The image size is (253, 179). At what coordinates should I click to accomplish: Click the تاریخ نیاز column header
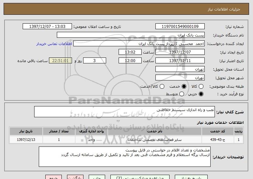tap(26, 131)
